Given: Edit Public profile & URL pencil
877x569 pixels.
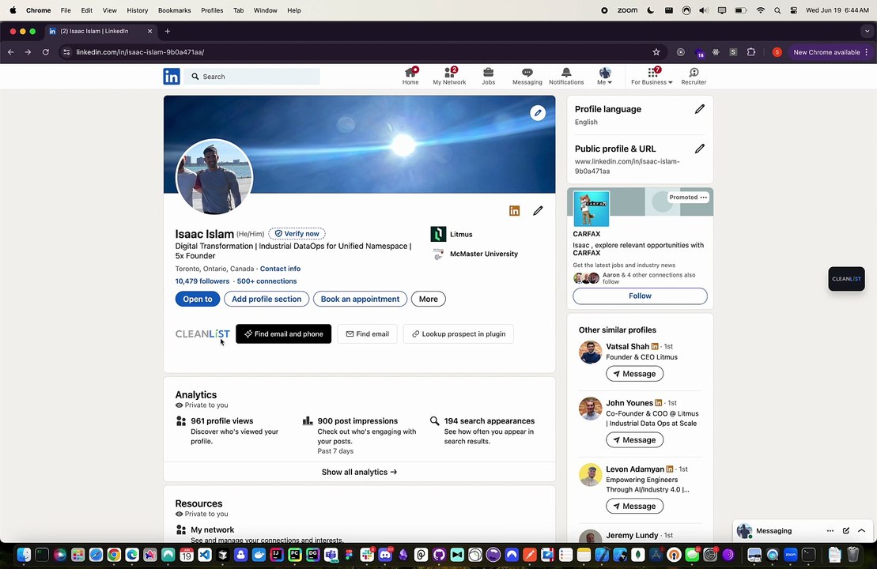Looking at the screenshot, I should click(x=699, y=149).
